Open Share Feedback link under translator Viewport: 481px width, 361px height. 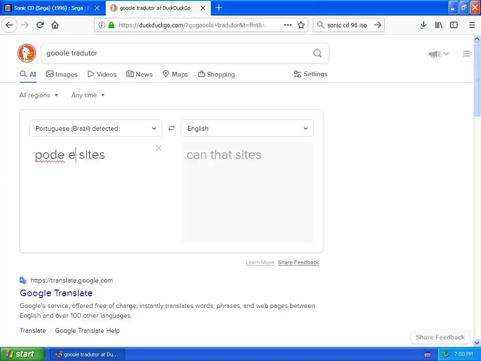pyautogui.click(x=298, y=262)
